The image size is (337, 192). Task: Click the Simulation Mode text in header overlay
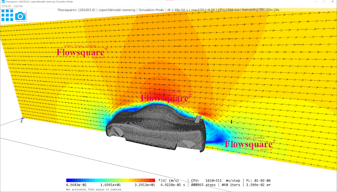151,10
